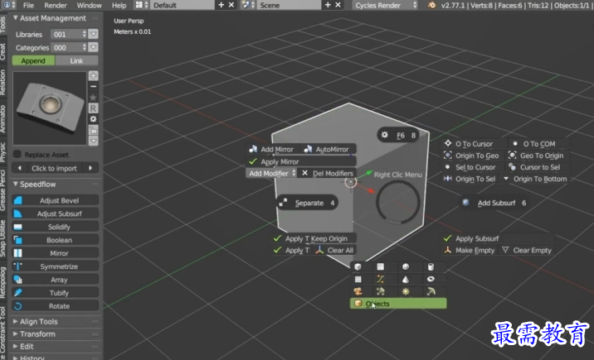This screenshot has width=594, height=360.
Task: Click the Click to import button
Action: point(54,168)
